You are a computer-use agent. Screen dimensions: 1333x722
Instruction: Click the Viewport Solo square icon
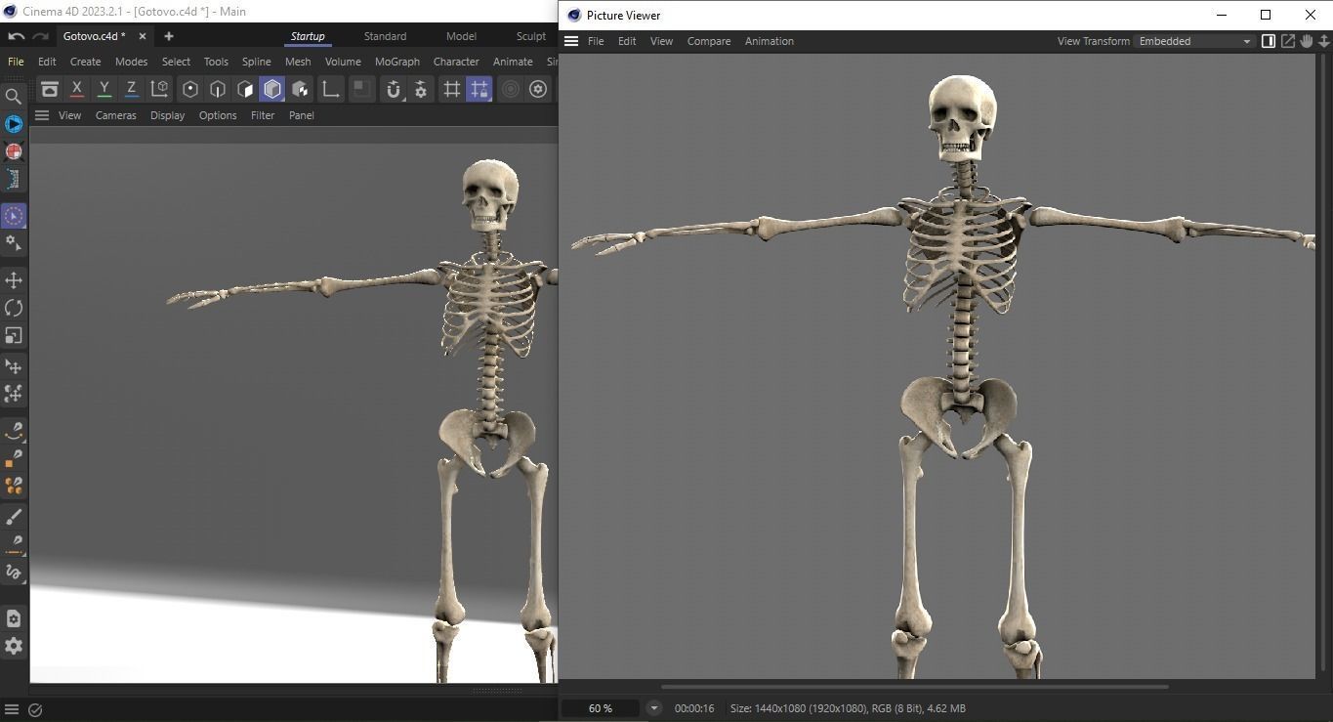point(361,89)
